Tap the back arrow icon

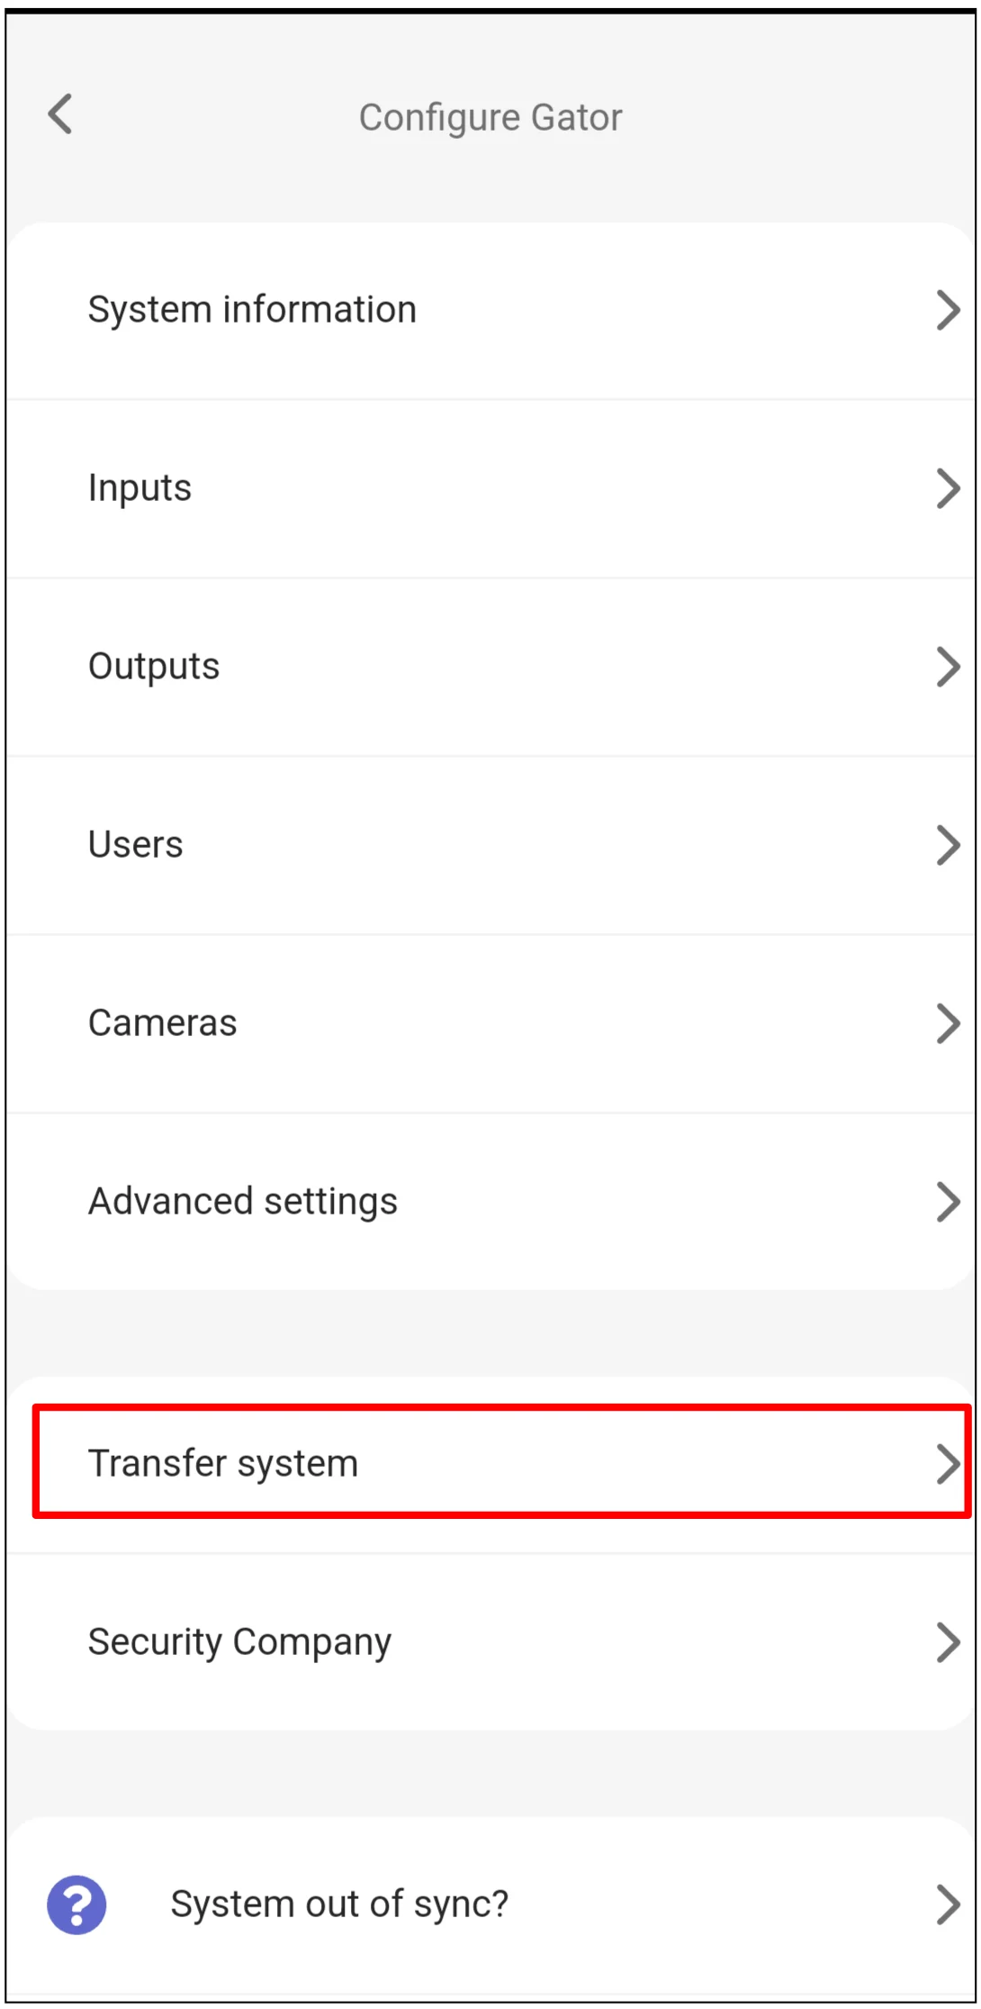point(59,115)
